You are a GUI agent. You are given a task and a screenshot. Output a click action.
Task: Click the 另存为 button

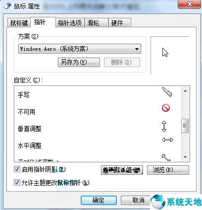click(x=79, y=62)
